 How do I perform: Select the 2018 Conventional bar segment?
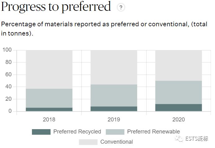point(49,70)
